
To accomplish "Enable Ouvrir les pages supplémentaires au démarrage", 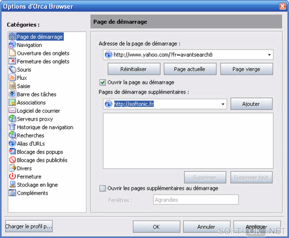I will (103, 188).
